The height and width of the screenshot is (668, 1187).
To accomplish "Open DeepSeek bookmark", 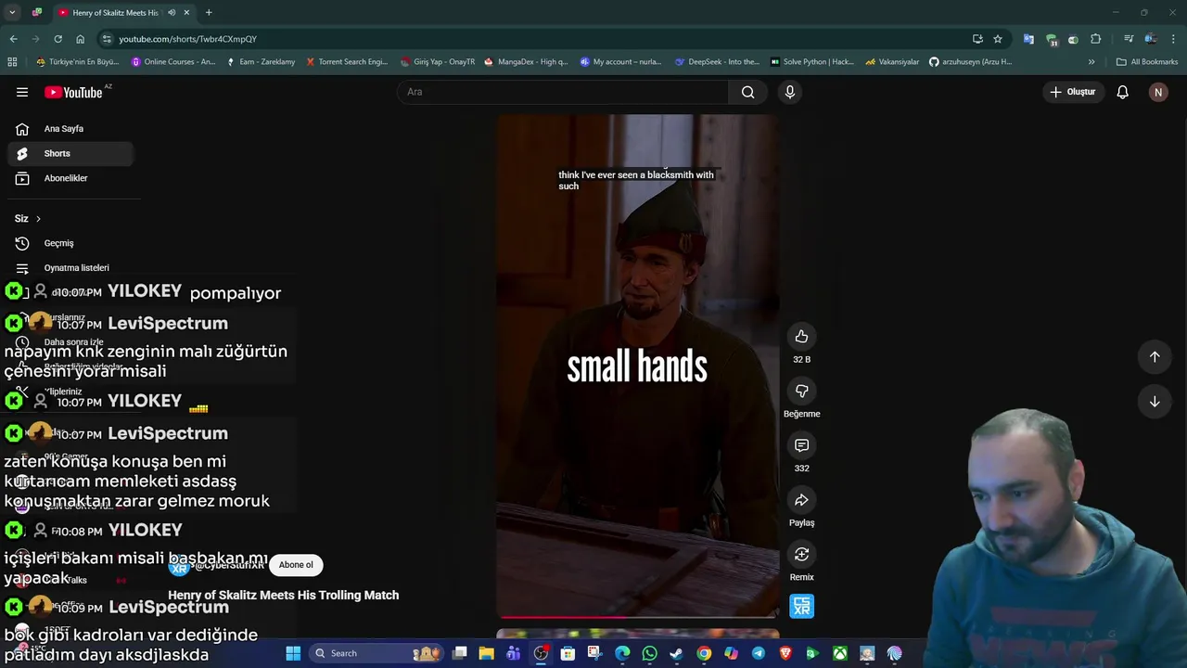I will tap(717, 62).
